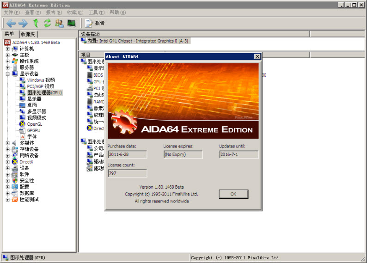Select the 桌面 desktop icon

pos(23,105)
